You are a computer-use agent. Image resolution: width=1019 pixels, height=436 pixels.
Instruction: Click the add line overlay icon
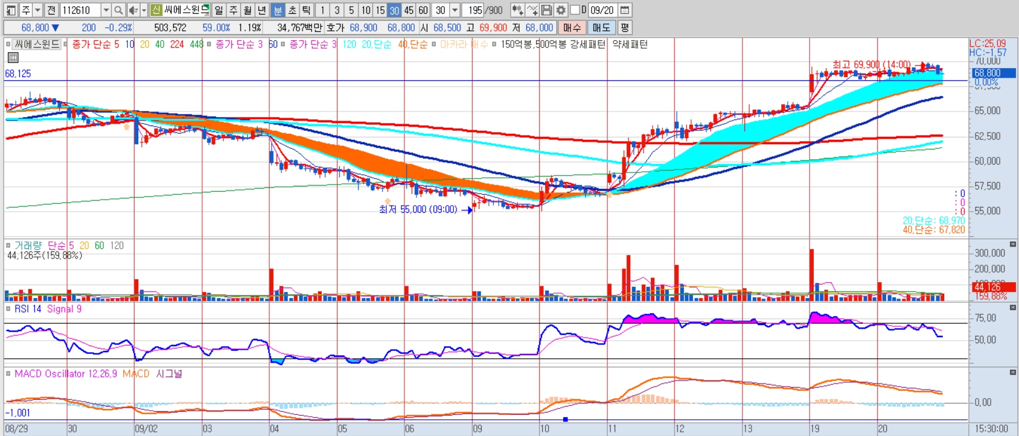pos(532,10)
